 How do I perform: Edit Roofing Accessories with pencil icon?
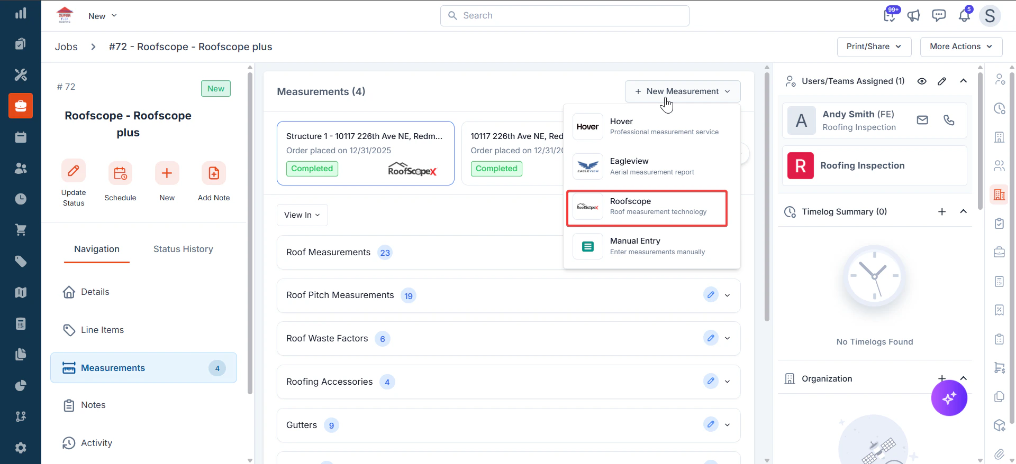click(x=711, y=381)
